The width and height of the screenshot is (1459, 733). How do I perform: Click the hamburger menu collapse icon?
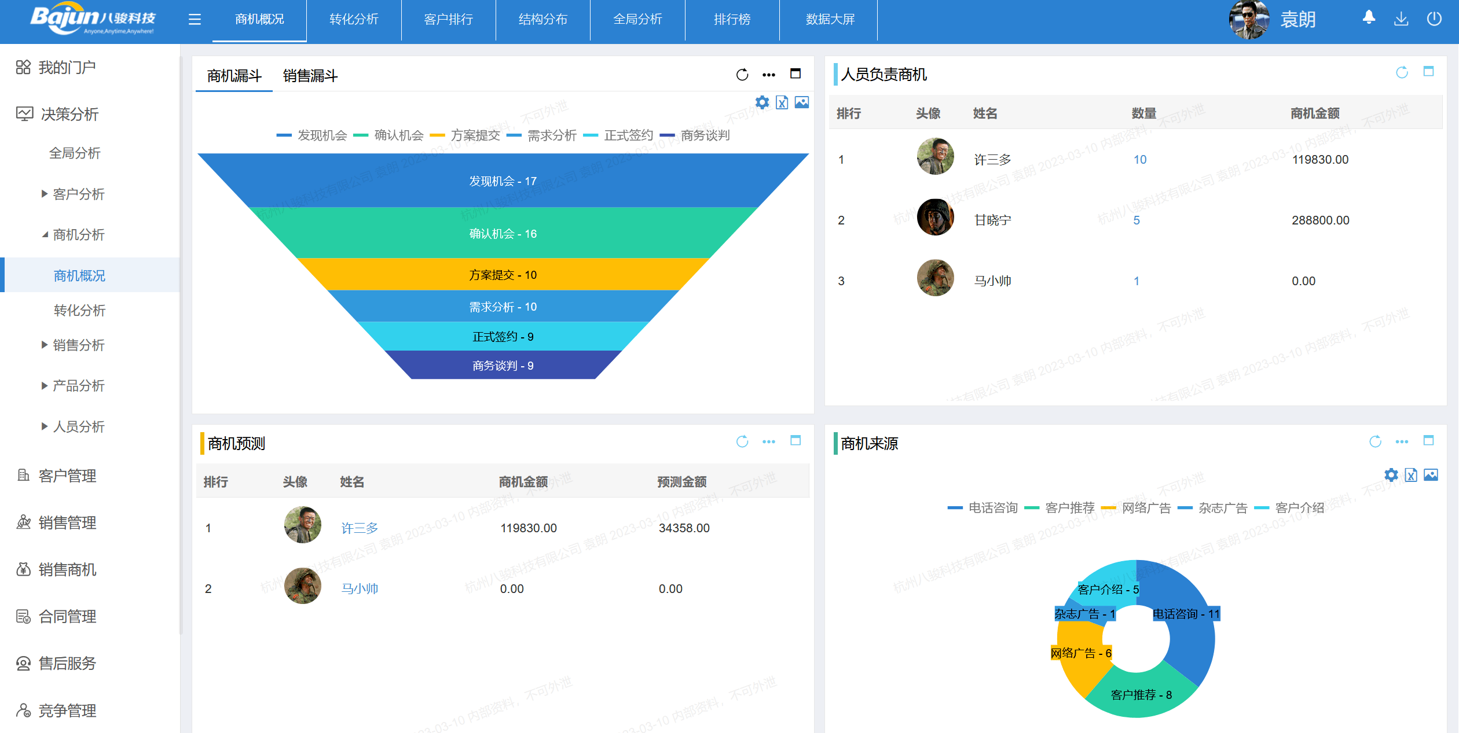click(195, 20)
